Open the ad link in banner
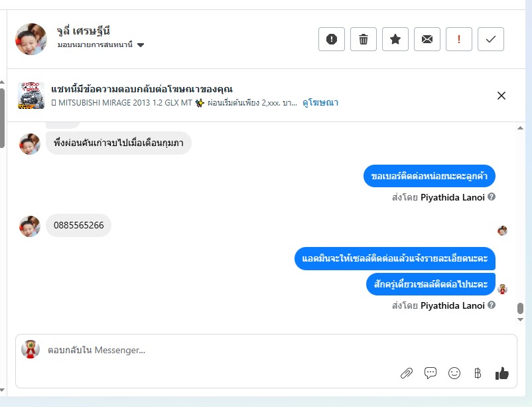 [320, 103]
